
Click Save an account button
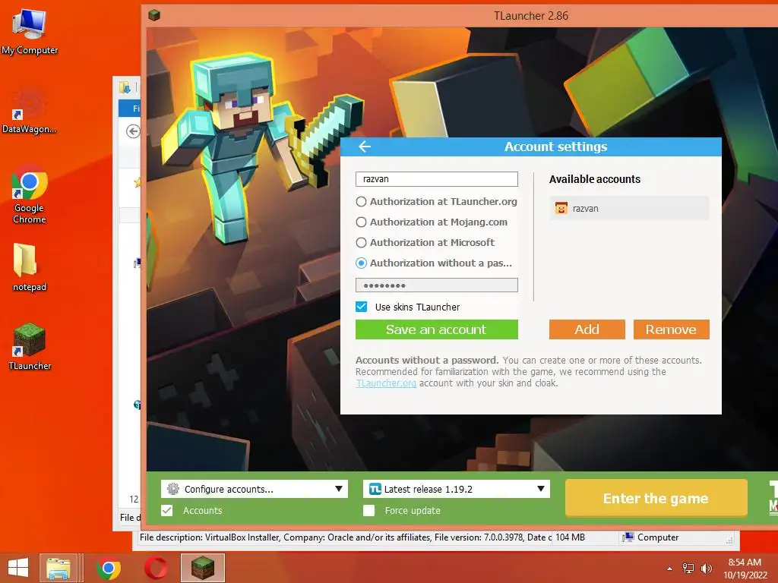pyautogui.click(x=437, y=329)
